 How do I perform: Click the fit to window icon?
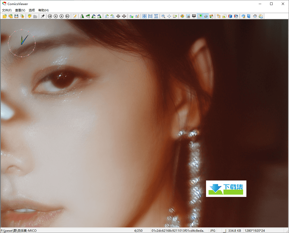[x=144, y=16]
